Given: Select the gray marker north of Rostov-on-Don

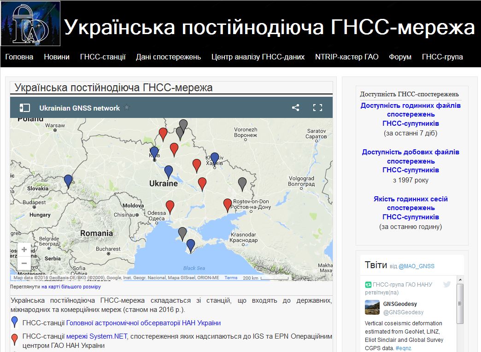Looking at the screenshot, I should (x=242, y=183).
